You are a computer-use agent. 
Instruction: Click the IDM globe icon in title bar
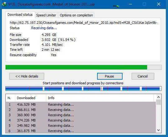4,4
